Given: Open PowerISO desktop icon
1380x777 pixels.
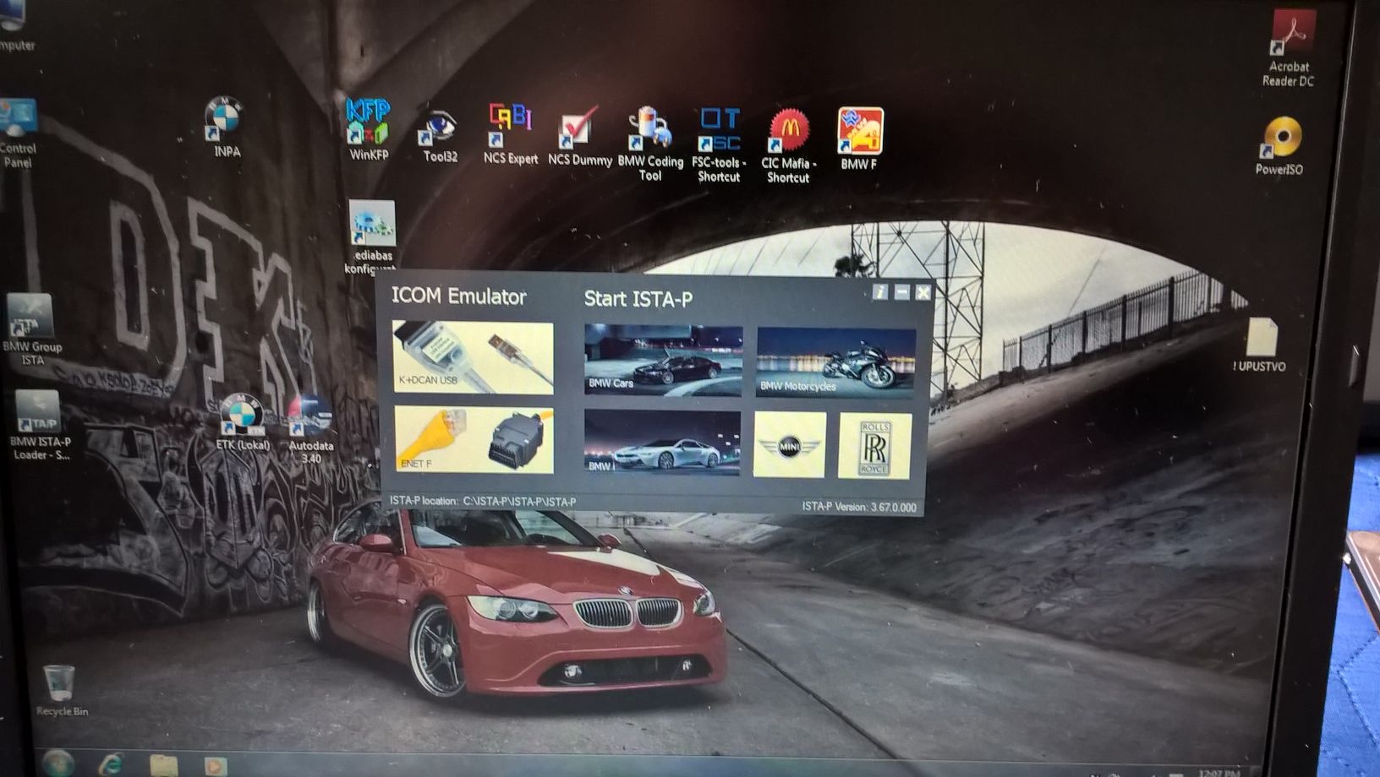Looking at the screenshot, I should tap(1280, 140).
